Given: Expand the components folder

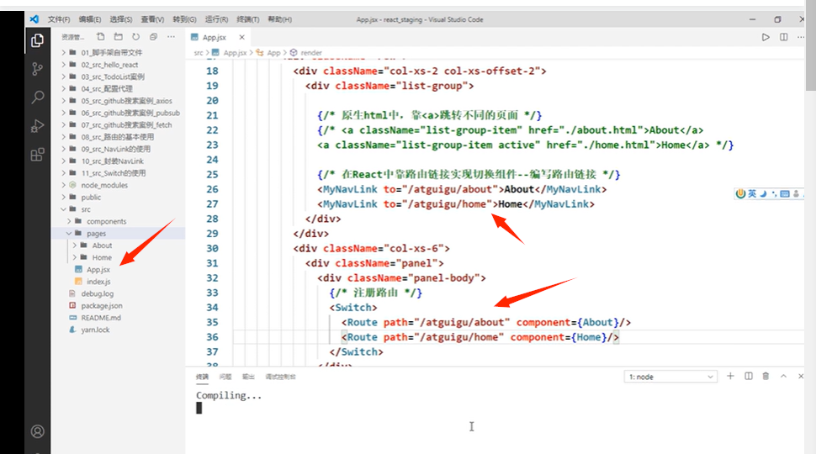Looking at the screenshot, I should [x=119, y=221].
